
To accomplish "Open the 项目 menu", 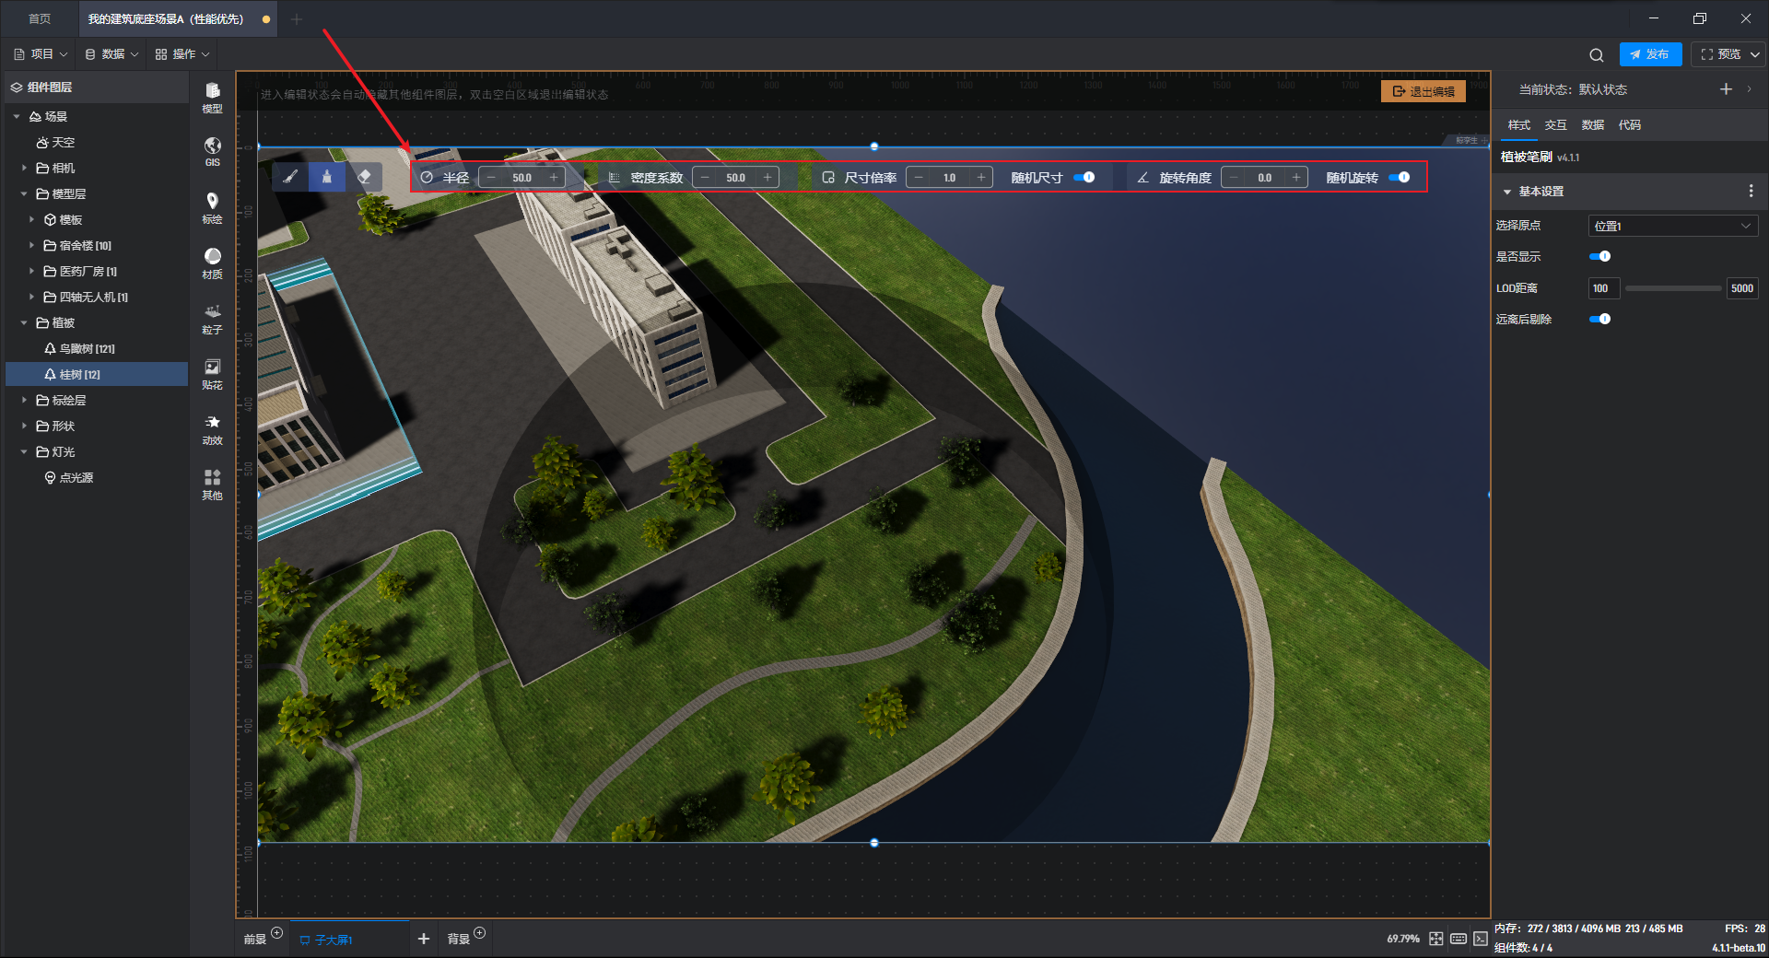I will (x=41, y=54).
